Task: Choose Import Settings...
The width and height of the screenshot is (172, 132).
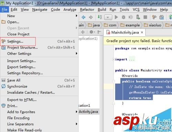Action: pos(39,61)
